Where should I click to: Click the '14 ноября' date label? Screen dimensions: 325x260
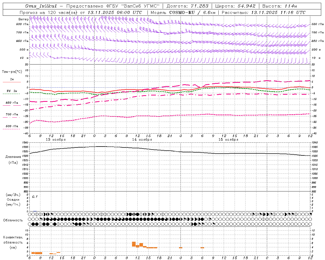coord(142,140)
